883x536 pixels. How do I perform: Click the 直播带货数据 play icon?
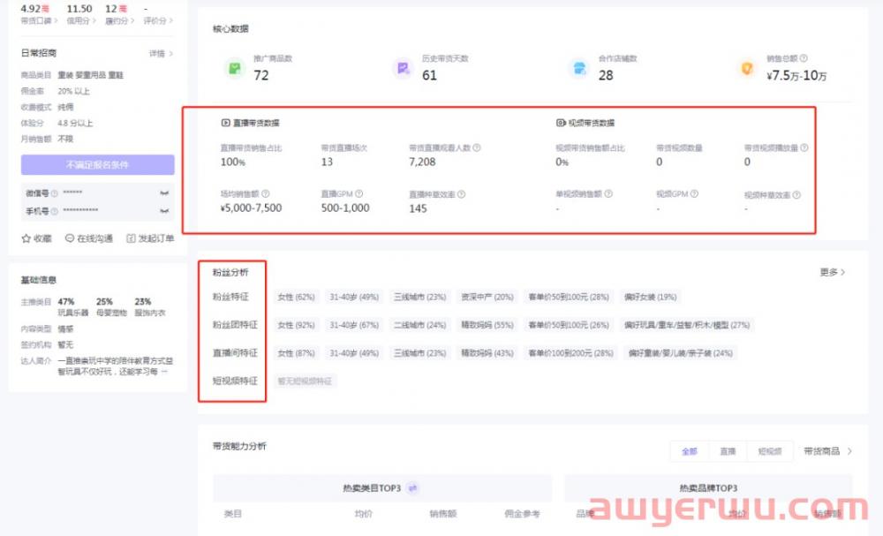pos(225,122)
